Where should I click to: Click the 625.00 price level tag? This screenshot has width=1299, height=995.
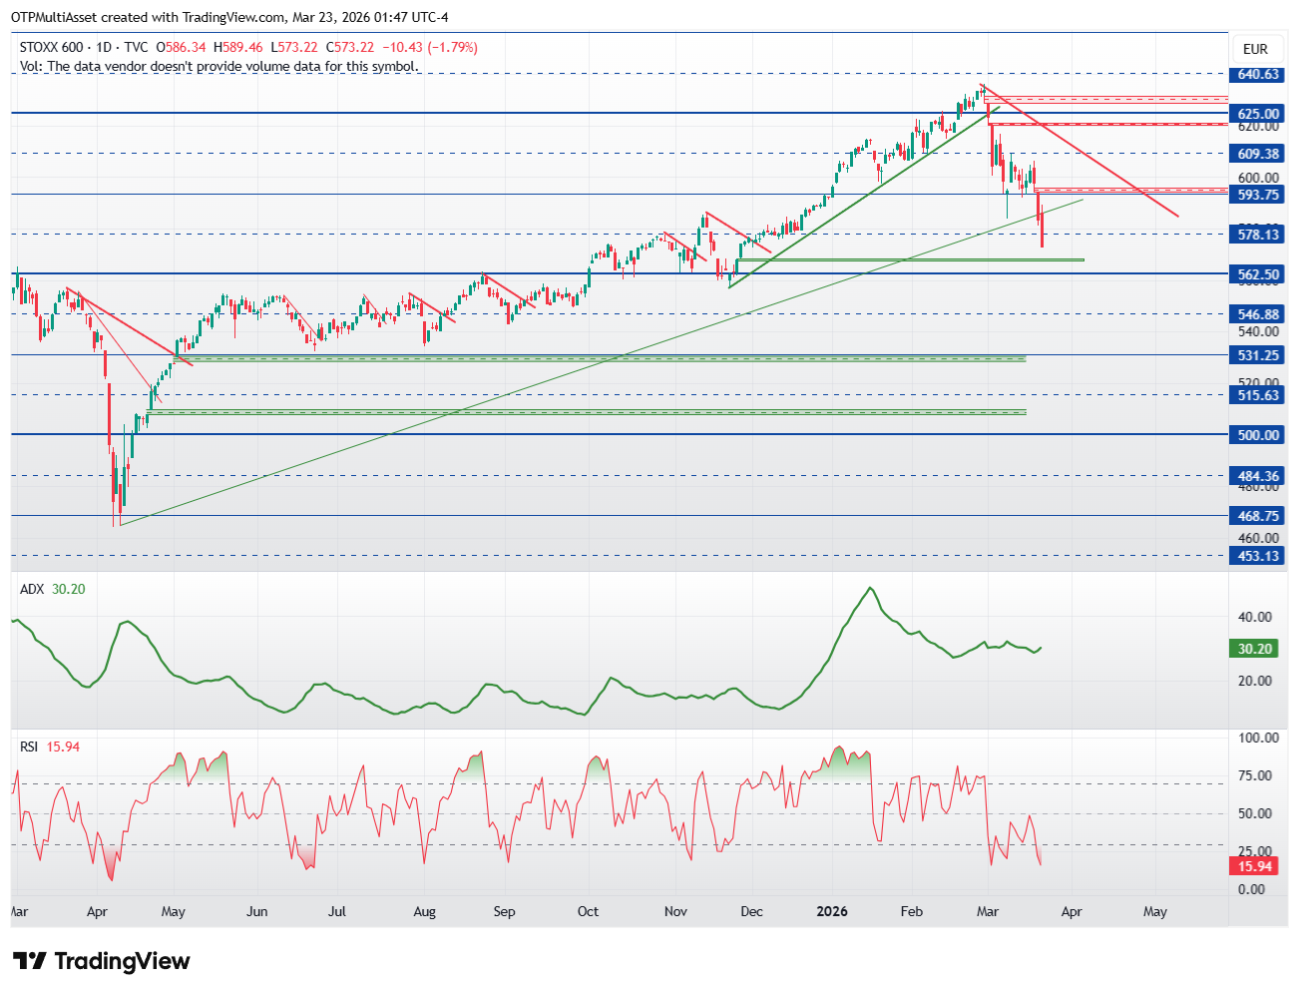click(1258, 114)
